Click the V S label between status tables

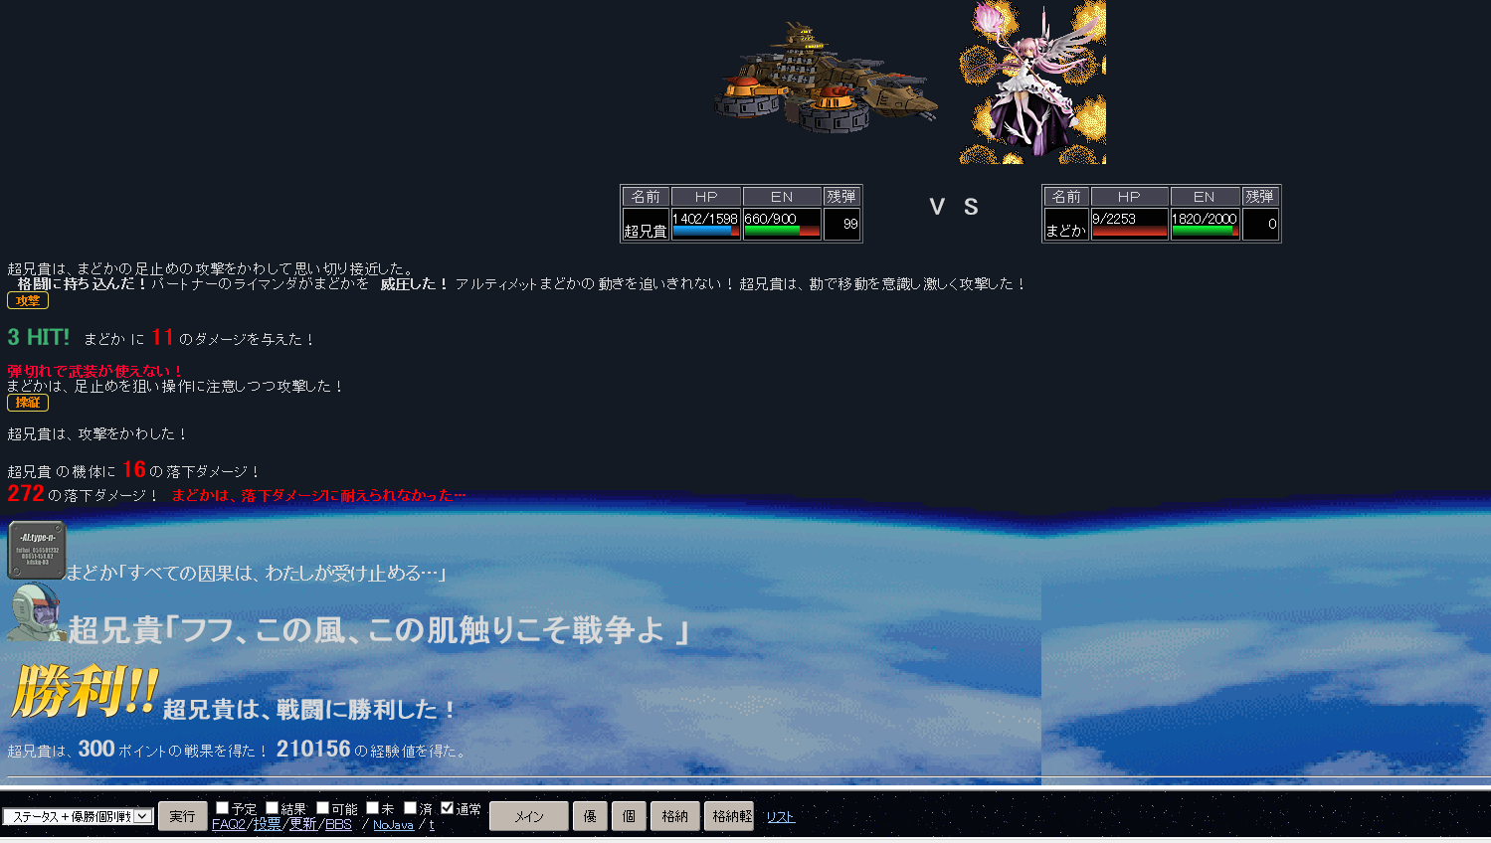click(x=953, y=207)
